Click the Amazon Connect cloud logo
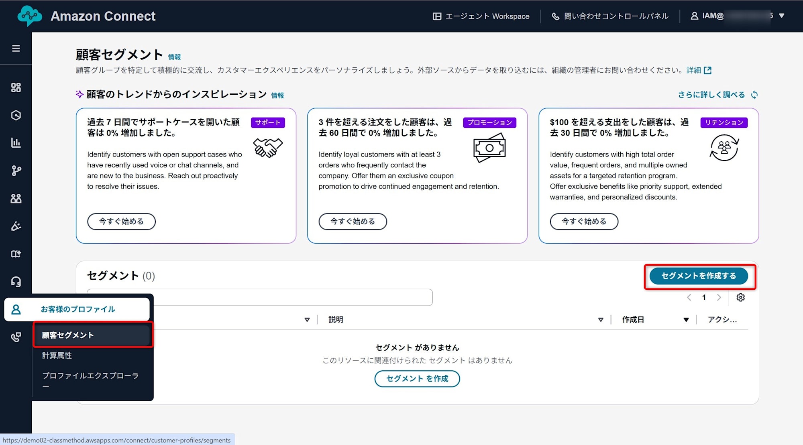Viewport: 803px width, 445px height. click(30, 16)
